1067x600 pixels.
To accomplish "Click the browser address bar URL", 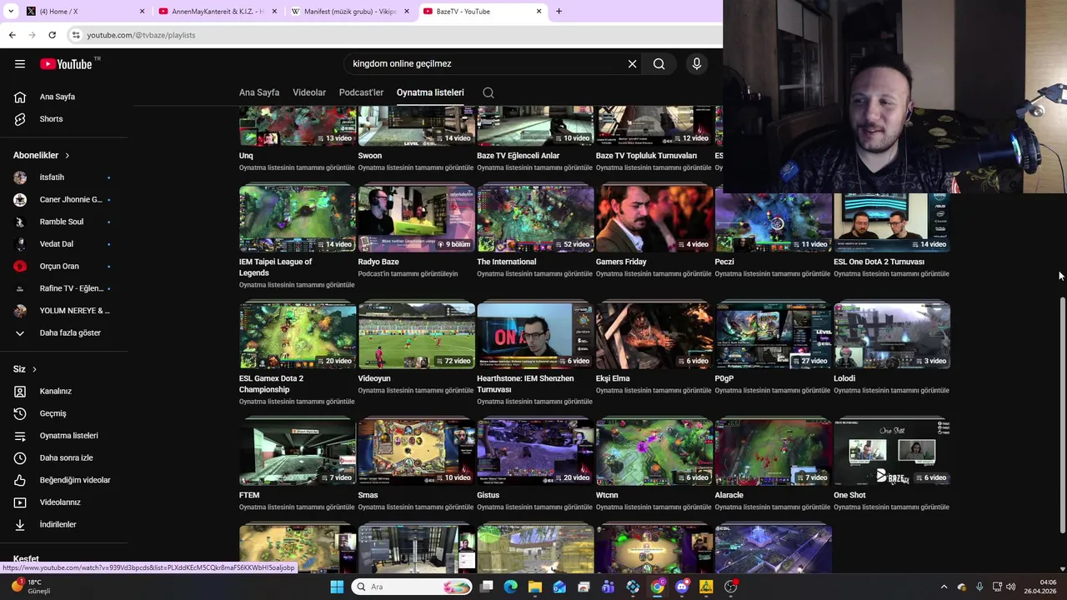I will click(x=141, y=35).
